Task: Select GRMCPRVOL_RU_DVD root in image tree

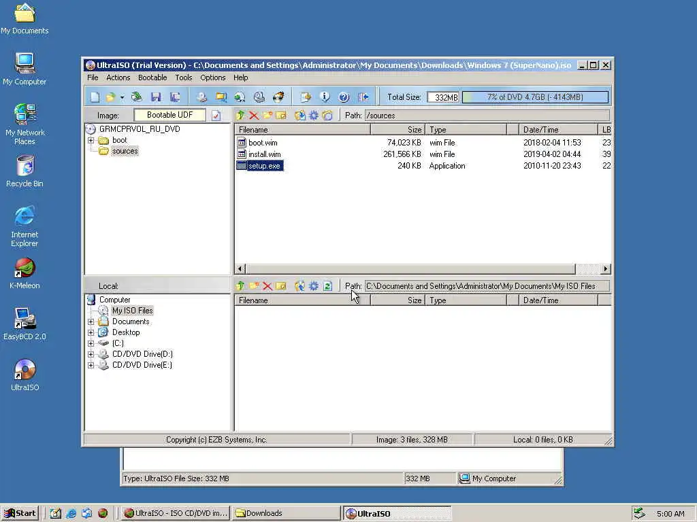Action: 140,129
